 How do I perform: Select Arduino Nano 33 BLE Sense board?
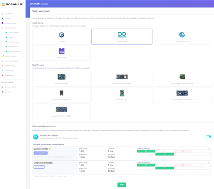pyautogui.click(x=122, y=79)
